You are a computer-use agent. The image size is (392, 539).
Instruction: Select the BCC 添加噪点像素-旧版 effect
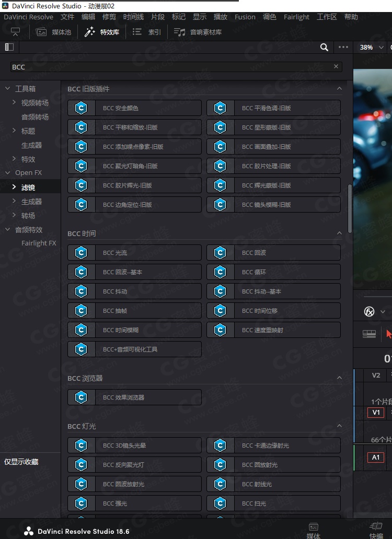click(x=134, y=146)
